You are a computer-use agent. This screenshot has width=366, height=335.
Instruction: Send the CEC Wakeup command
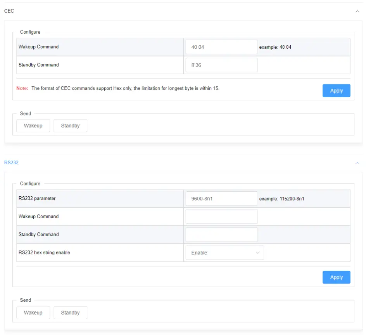[x=33, y=126]
